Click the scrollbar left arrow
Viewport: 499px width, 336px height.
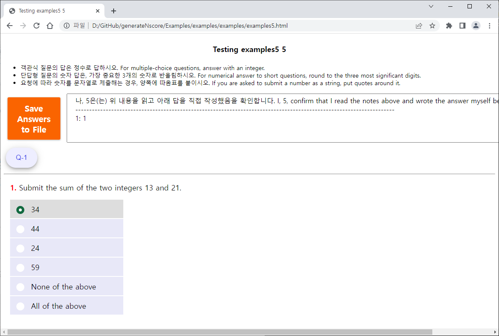pyautogui.click(x=3, y=332)
